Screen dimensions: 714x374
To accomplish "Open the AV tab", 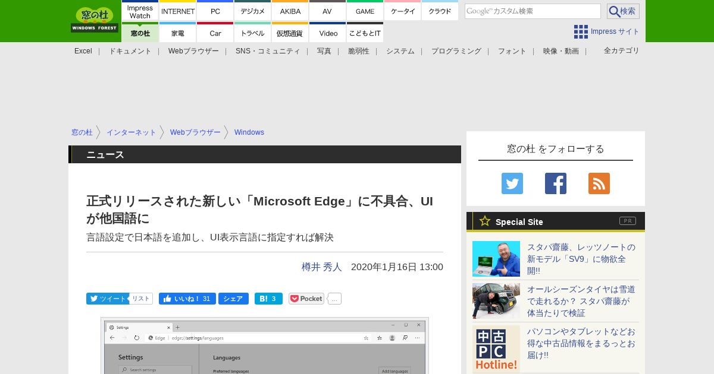I will (327, 11).
